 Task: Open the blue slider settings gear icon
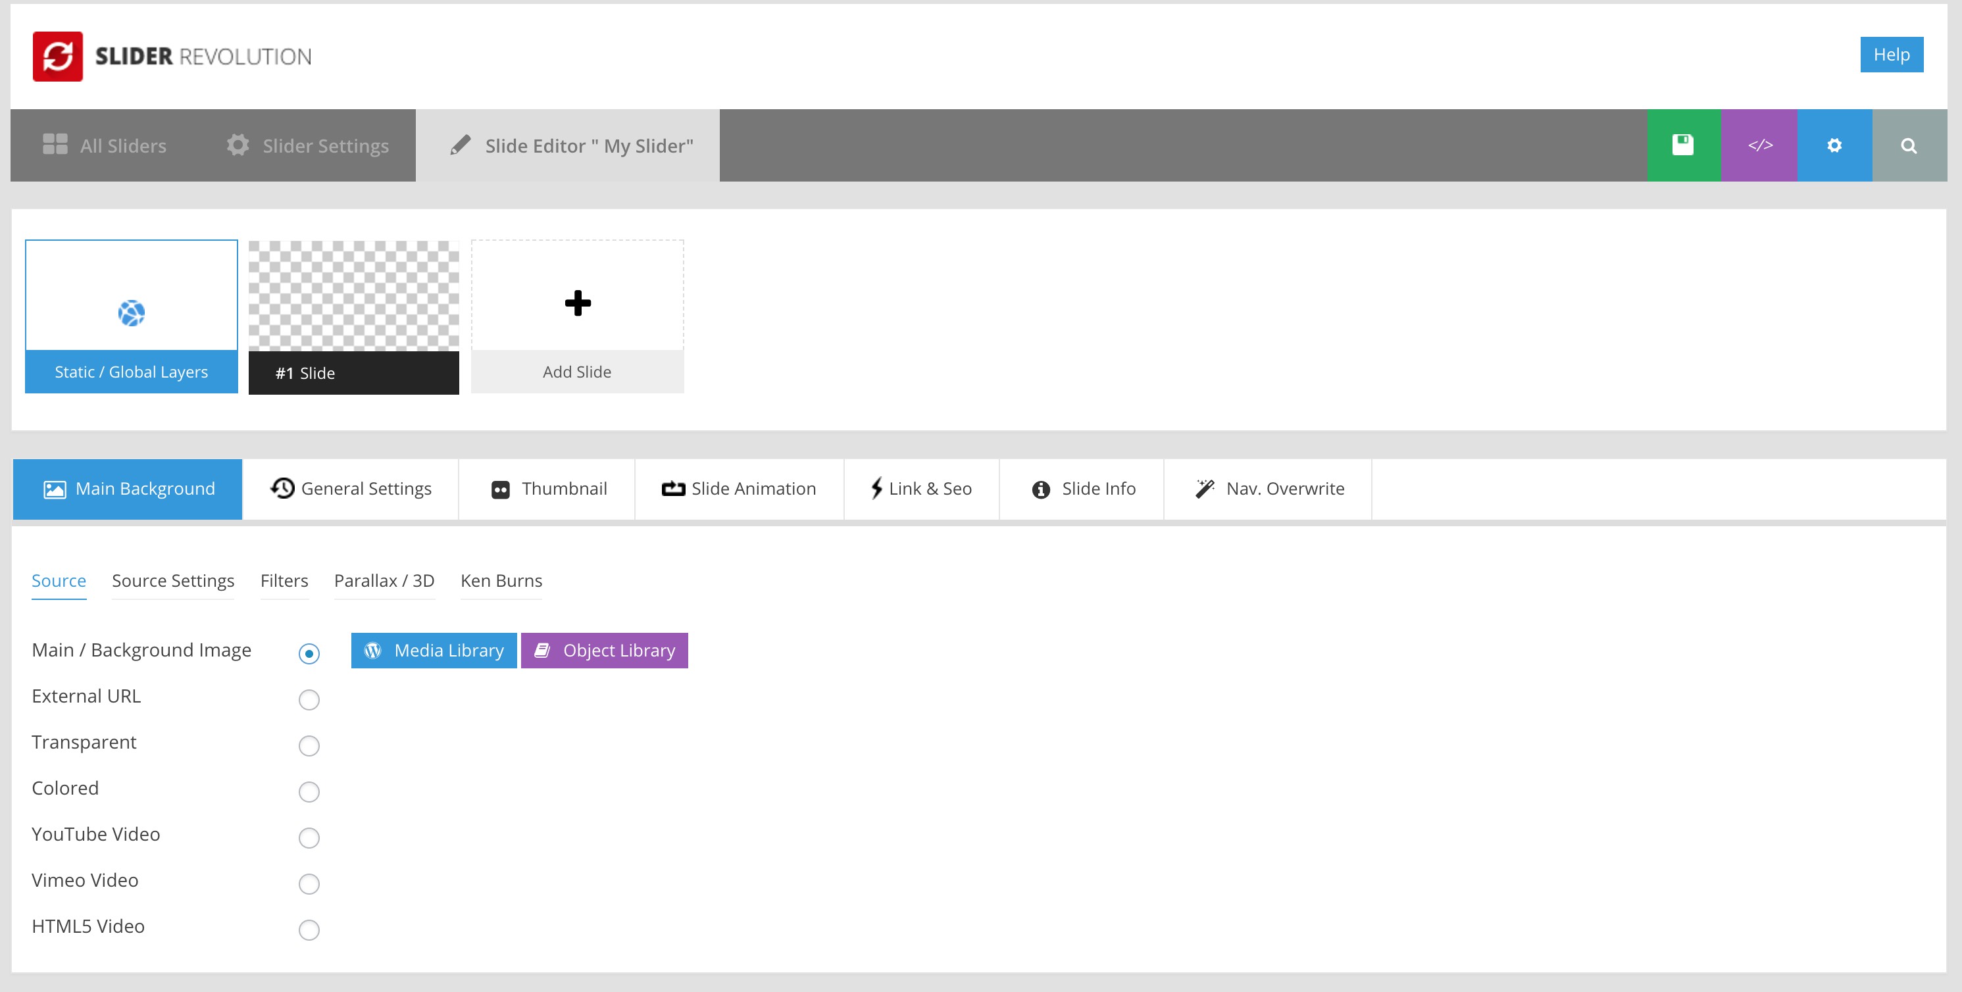coord(1835,145)
